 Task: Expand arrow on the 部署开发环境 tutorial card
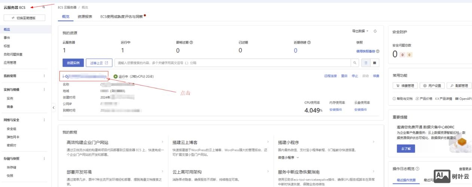coord(162,172)
